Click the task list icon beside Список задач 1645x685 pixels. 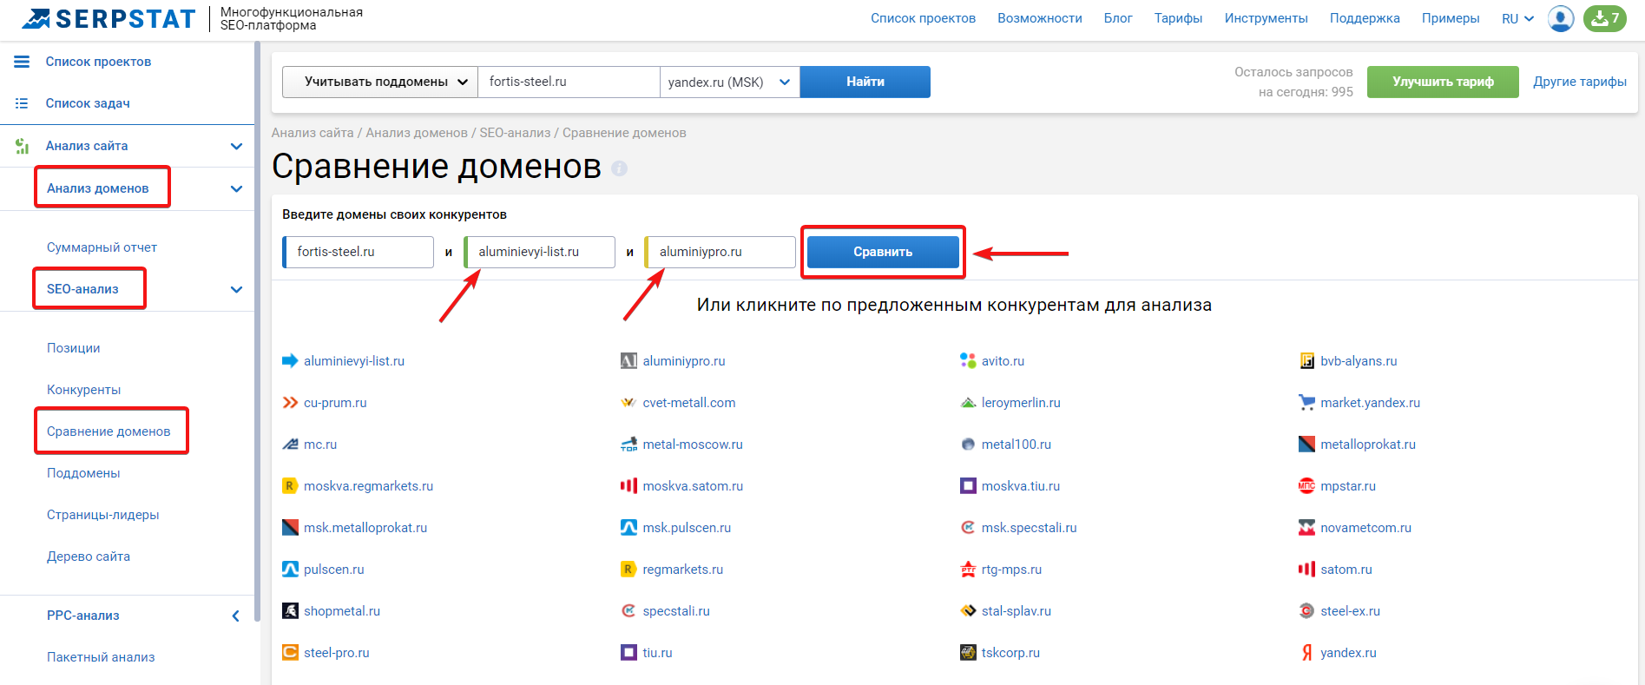click(x=22, y=103)
